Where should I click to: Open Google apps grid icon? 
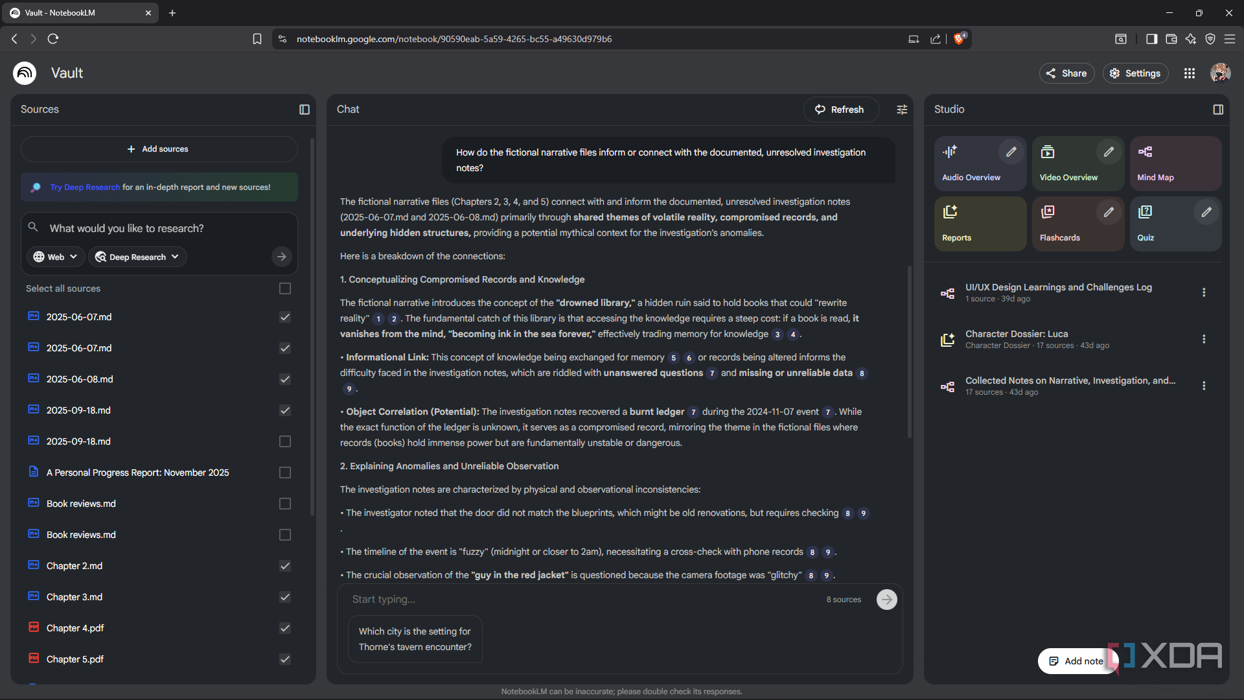[x=1190, y=73]
